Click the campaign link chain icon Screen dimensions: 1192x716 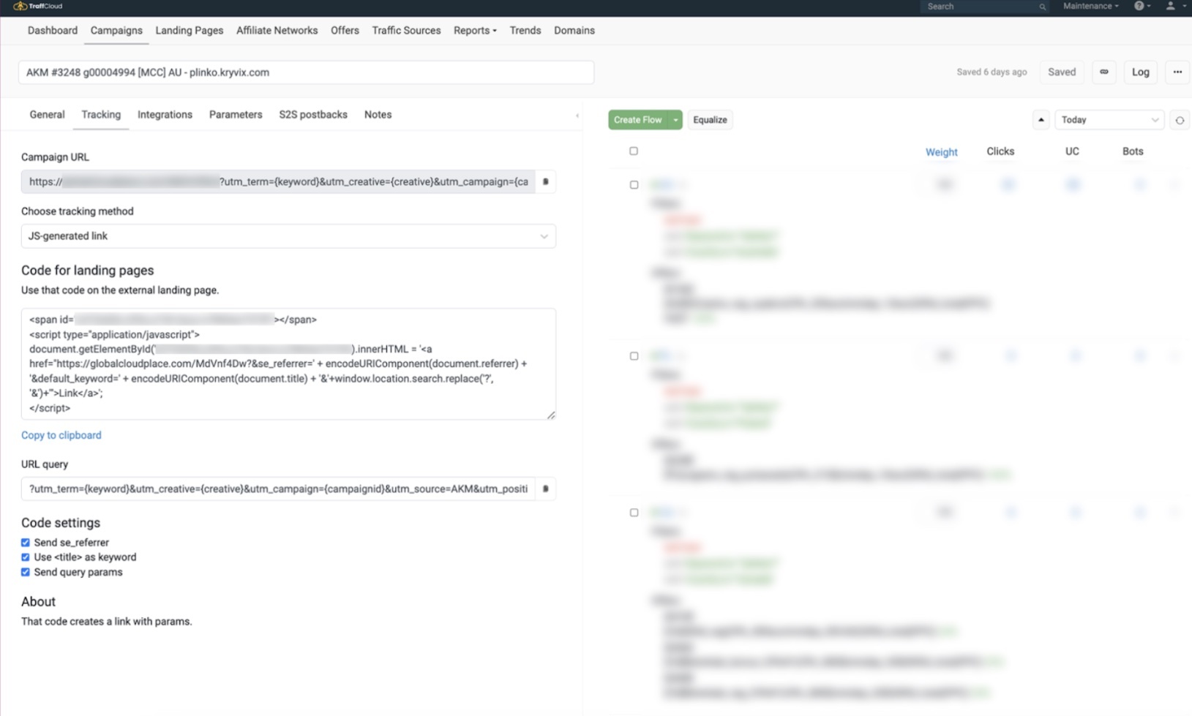click(x=1104, y=72)
